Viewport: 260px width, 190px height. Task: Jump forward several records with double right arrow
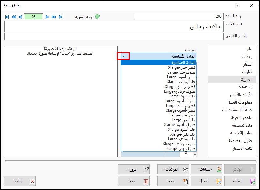coord(54,17)
